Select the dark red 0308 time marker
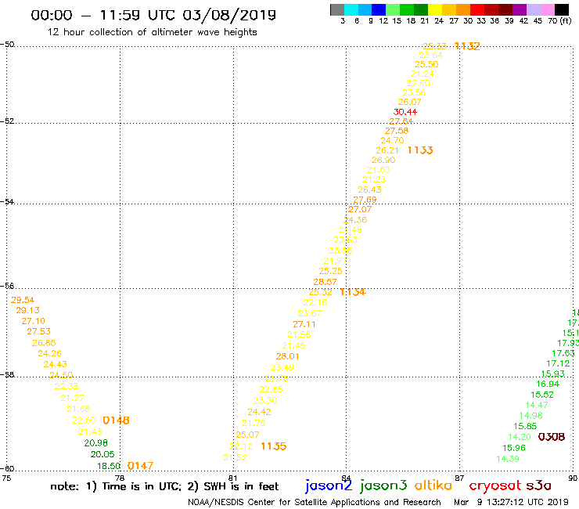The width and height of the screenshot is (579, 509). (552, 437)
